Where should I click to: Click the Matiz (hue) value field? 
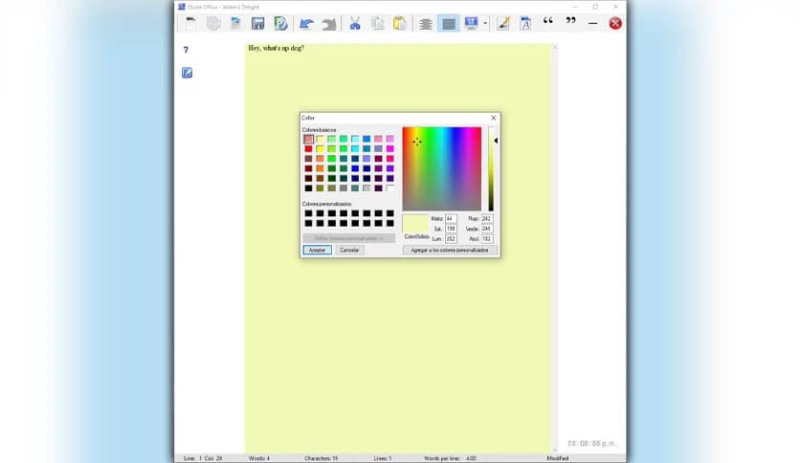point(451,219)
